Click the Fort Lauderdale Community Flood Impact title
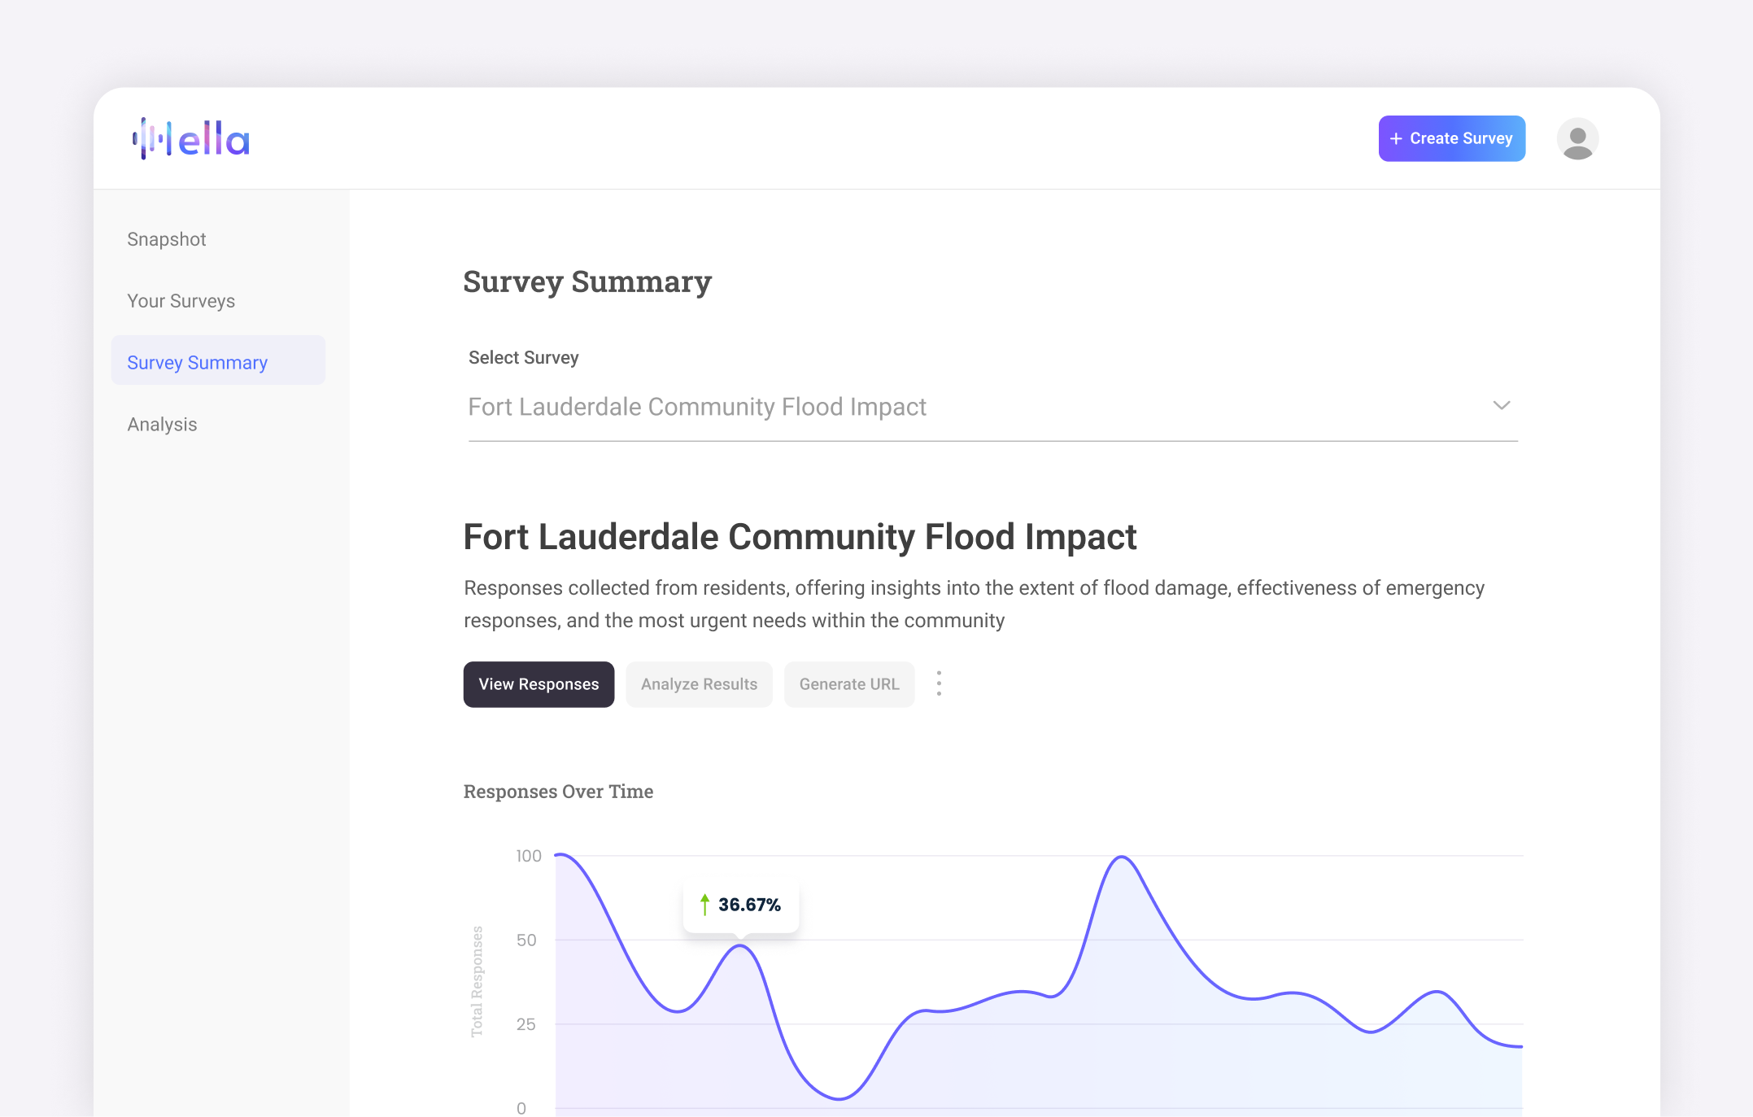The image size is (1753, 1117). pos(800,538)
